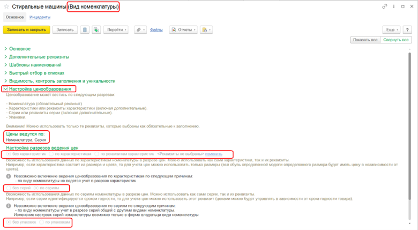Open the help question mark button
Viewport: 418px width, 230px height.
click(x=406, y=30)
